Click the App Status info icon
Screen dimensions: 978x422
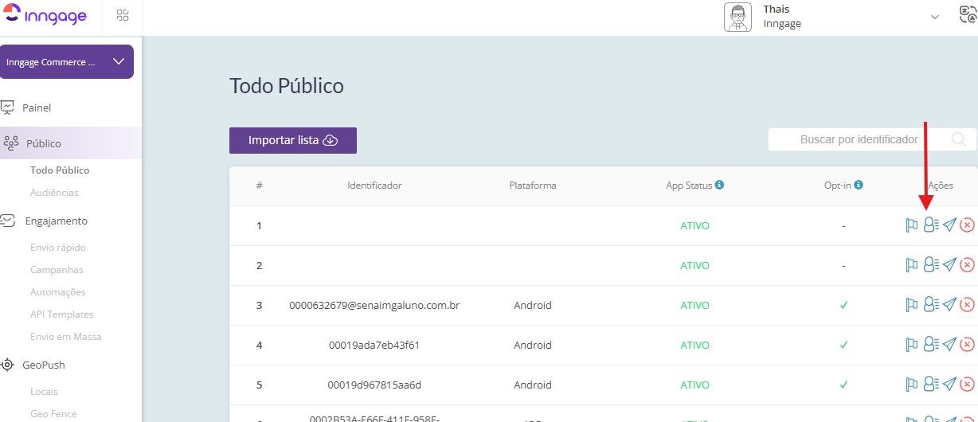720,185
